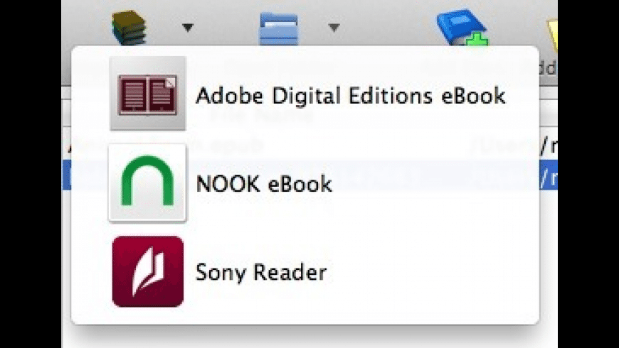The height and width of the screenshot is (348, 619).
Task: Choose Adobe Digital Editions eBook menu entry
Action: [305, 94]
